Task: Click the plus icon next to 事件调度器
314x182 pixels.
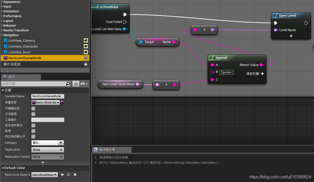Action: point(86,64)
